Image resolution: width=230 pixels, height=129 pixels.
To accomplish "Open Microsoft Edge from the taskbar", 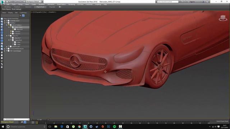I will coord(62,126).
